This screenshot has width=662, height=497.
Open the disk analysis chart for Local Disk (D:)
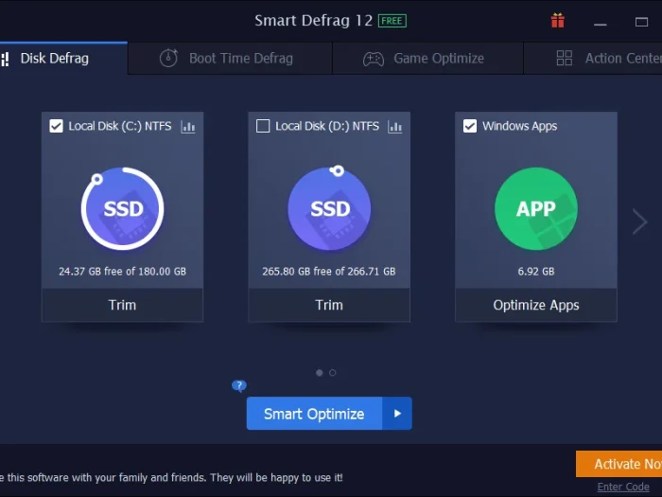(394, 126)
